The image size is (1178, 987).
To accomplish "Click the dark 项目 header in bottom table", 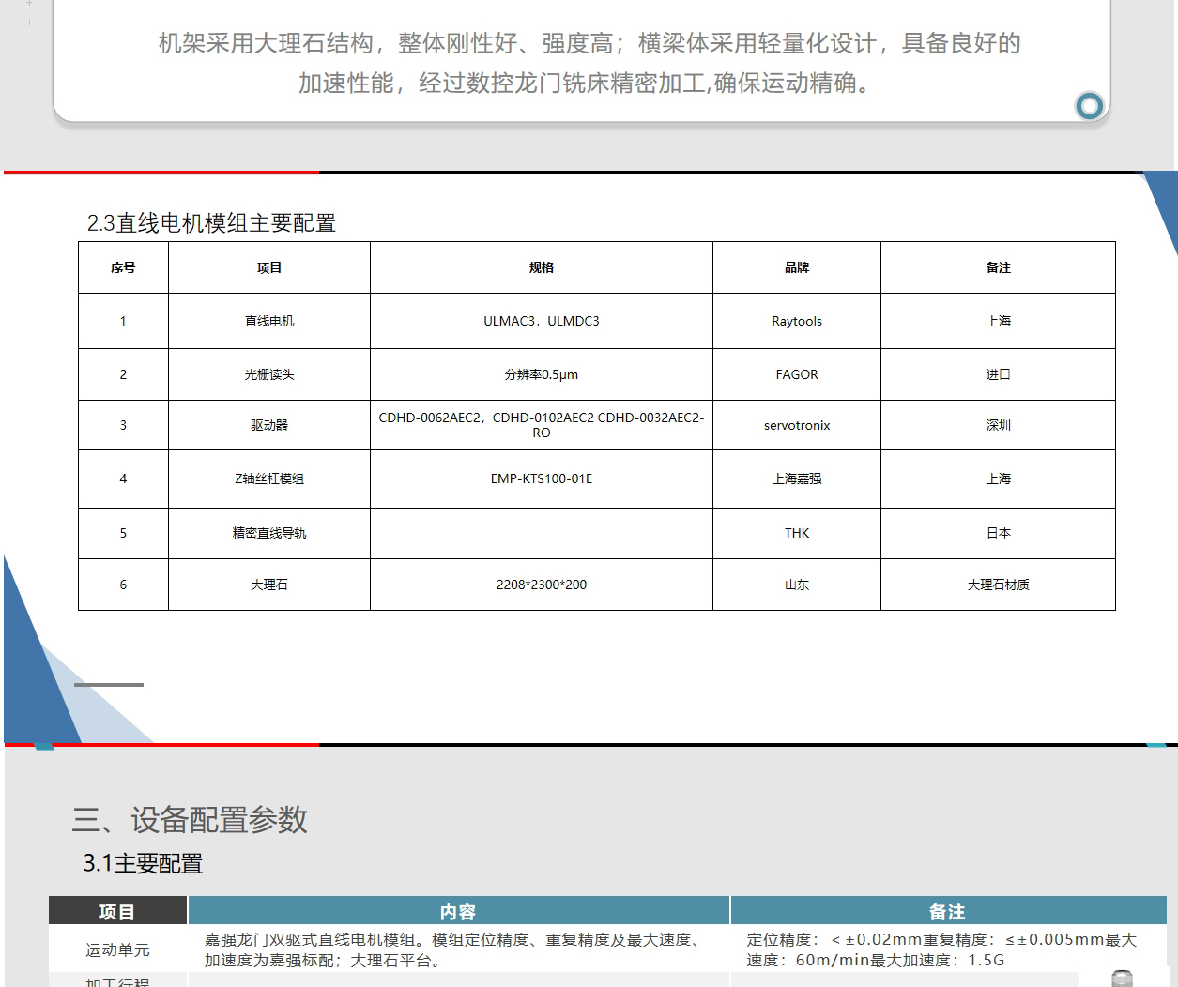I will [x=117, y=912].
